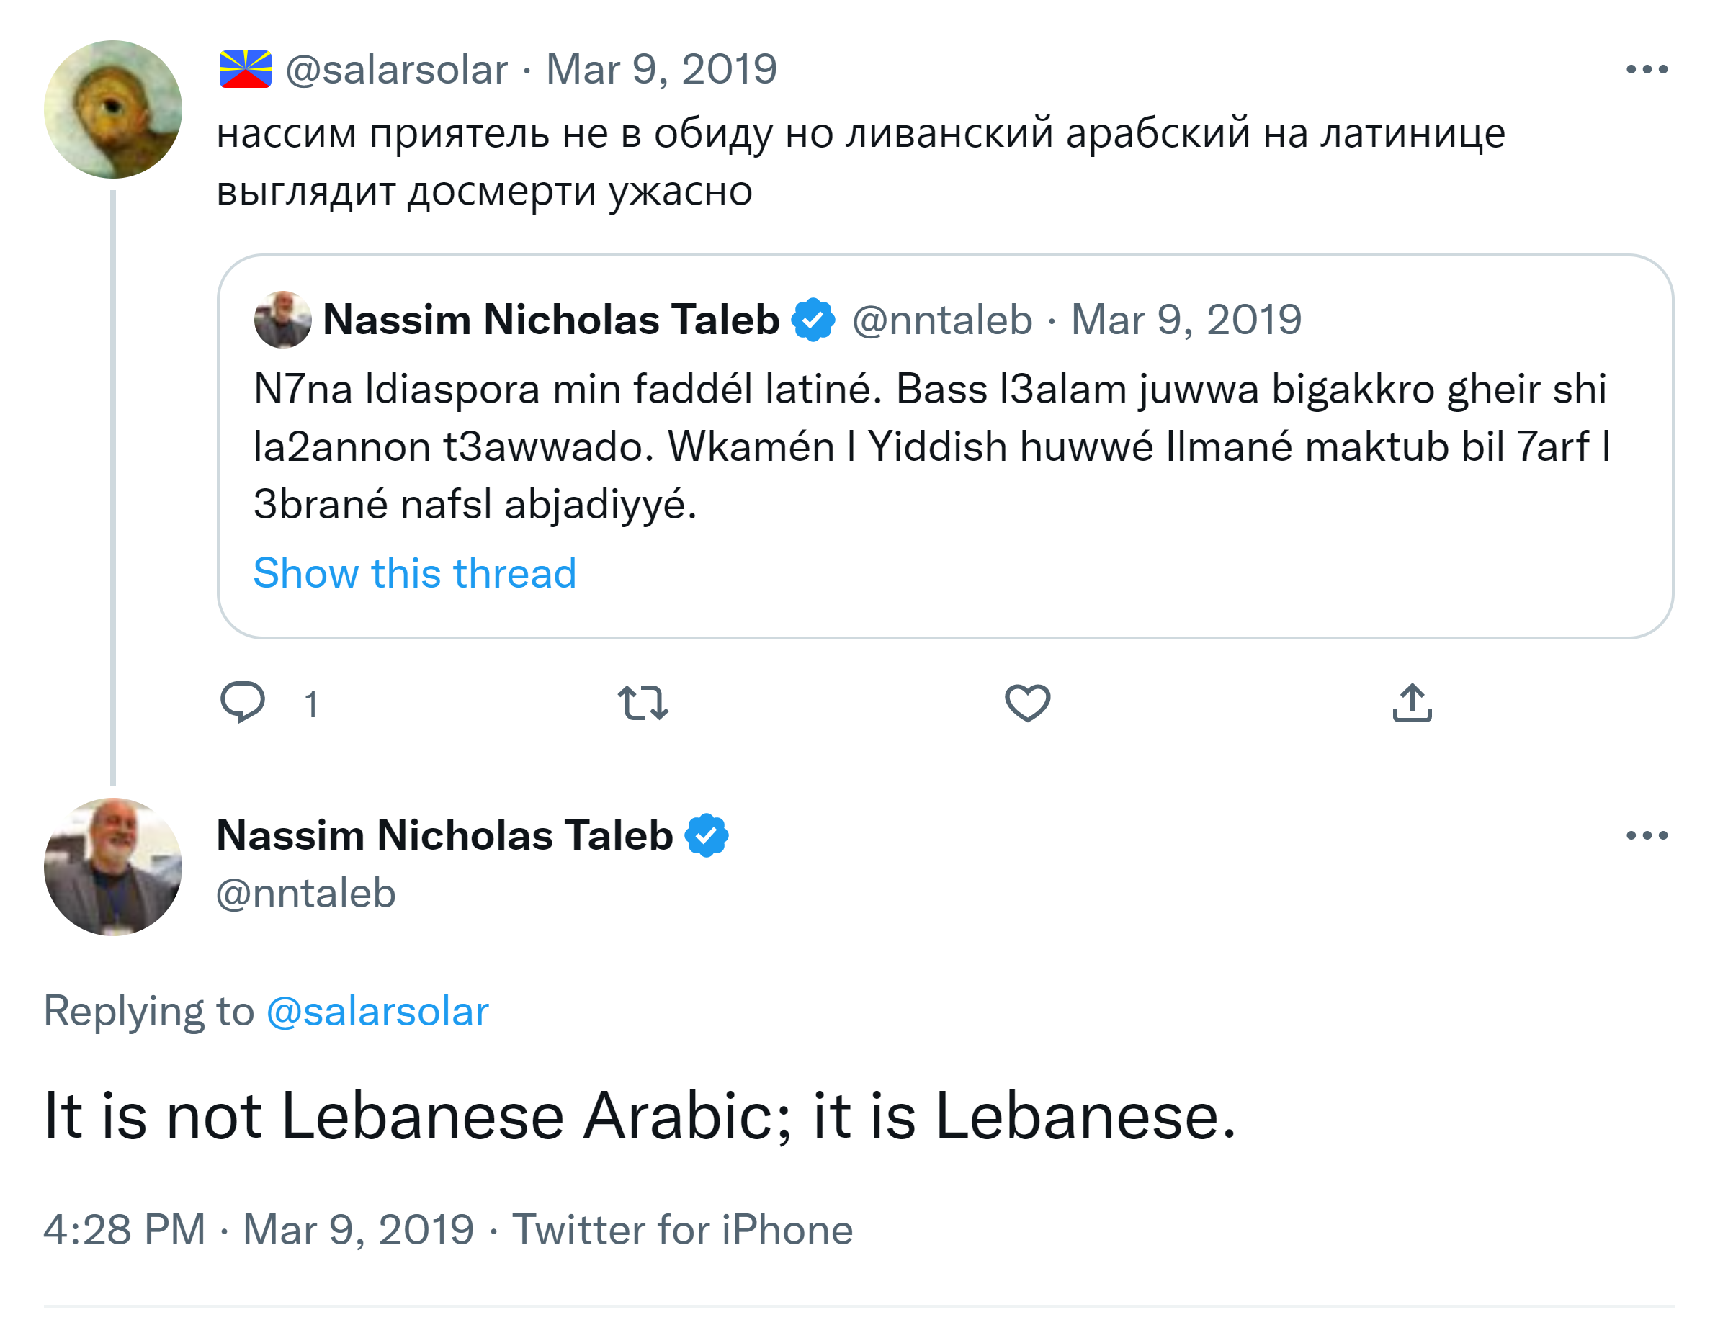Viewport: 1710px width, 1330px height.
Task: Click the small avatar in the quoted tweet
Action: point(282,320)
